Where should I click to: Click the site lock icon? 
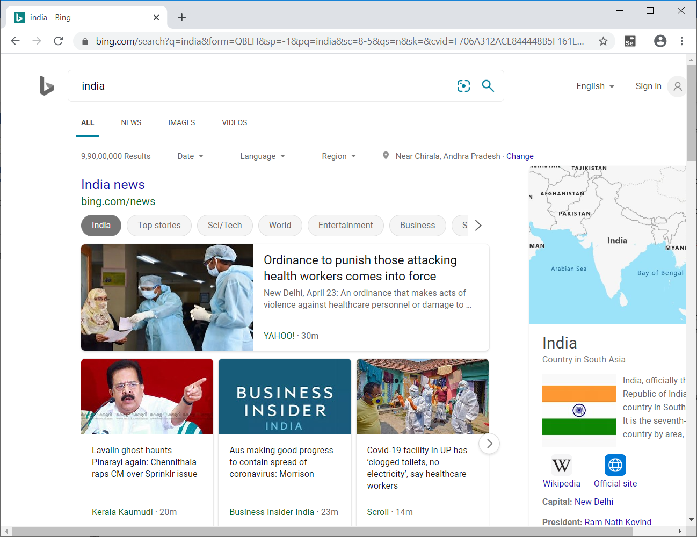(84, 41)
